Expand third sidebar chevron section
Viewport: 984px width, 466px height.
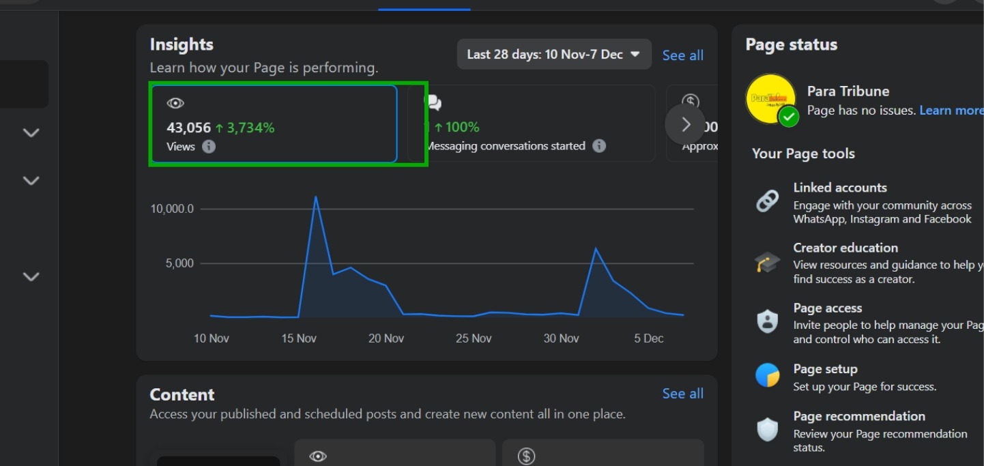pos(31,276)
